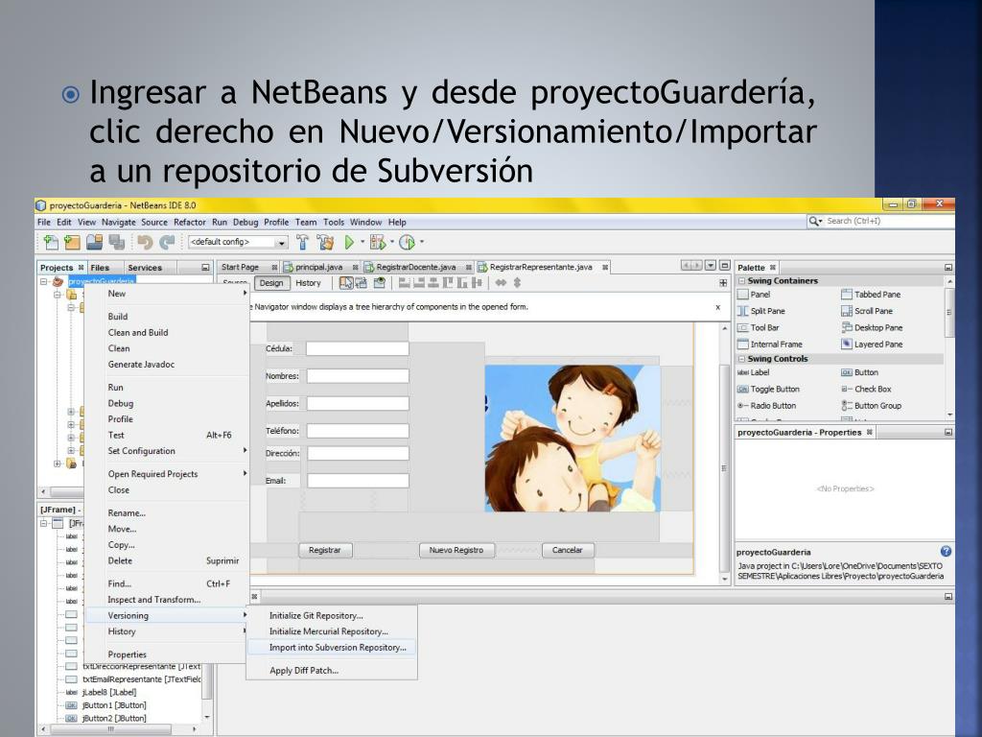Open the Team menu
982x737 pixels.
(x=306, y=222)
